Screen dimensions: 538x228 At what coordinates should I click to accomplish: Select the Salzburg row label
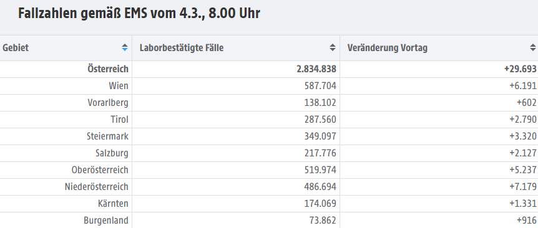tap(112, 153)
